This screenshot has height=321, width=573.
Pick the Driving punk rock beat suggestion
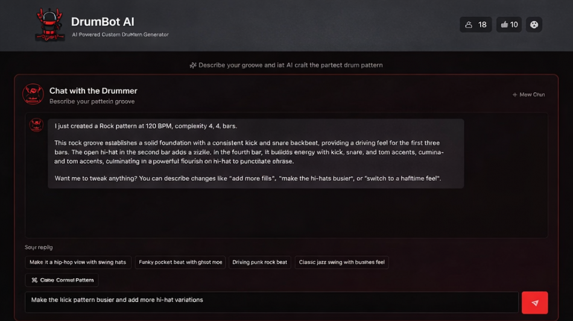(x=260, y=263)
